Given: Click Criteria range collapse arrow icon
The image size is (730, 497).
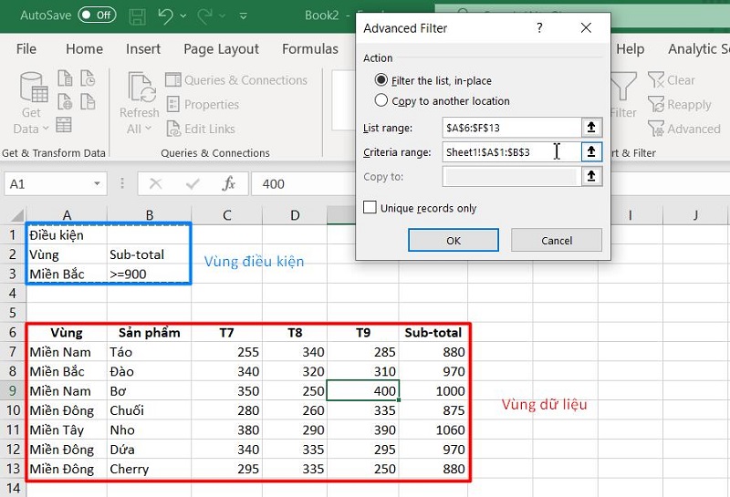Looking at the screenshot, I should pos(592,152).
